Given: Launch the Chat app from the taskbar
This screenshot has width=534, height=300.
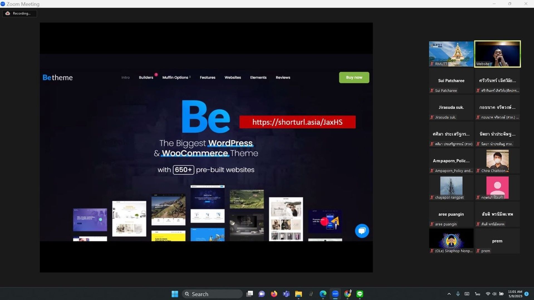Looking at the screenshot, I should click(x=262, y=294).
